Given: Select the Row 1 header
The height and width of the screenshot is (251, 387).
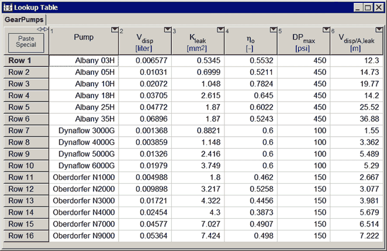Looking at the screenshot, I should coord(26,61).
